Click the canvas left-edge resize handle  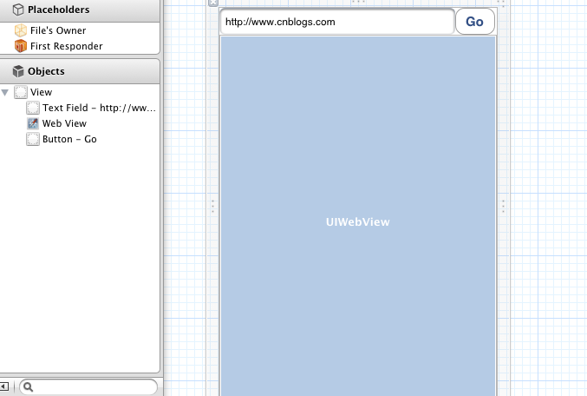pyautogui.click(x=212, y=207)
